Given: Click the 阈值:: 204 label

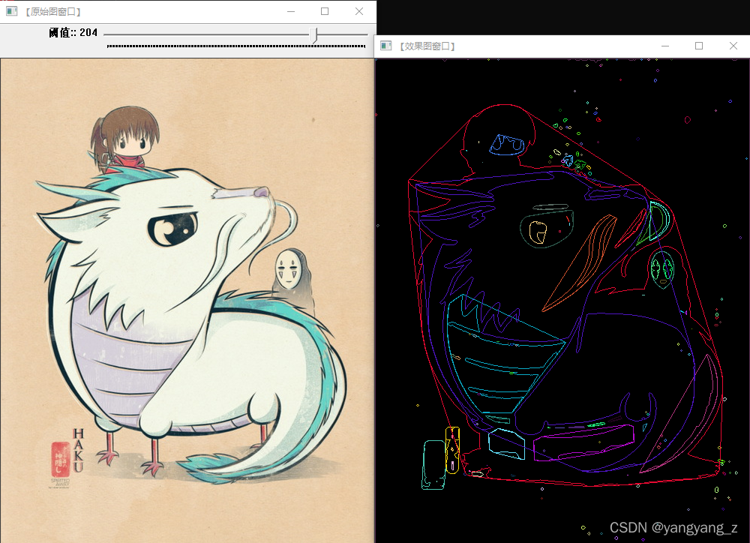Looking at the screenshot, I should (73, 32).
